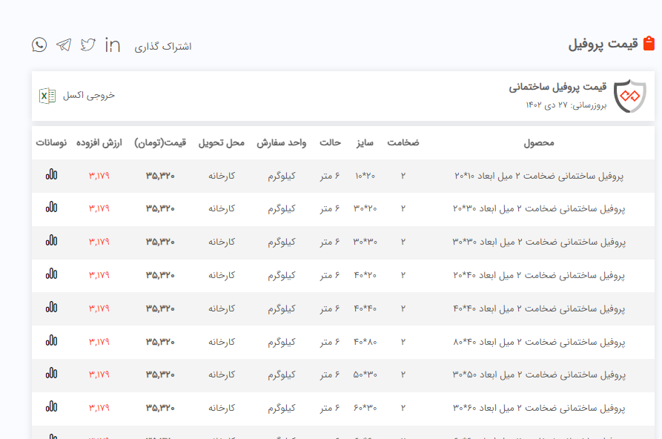Click the نوسانات column header
The image size is (662, 439).
pyautogui.click(x=52, y=142)
